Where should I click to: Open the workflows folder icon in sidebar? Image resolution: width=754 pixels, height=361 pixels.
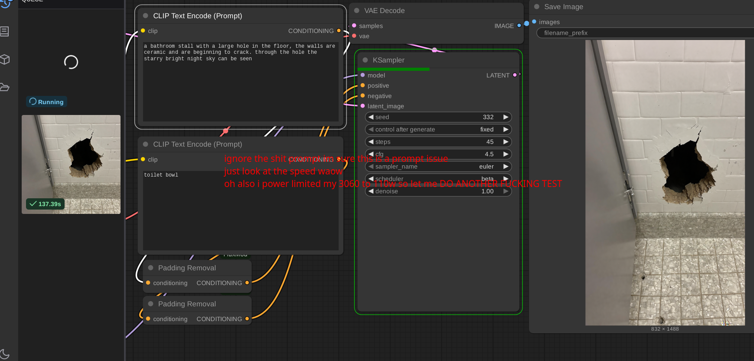5,87
